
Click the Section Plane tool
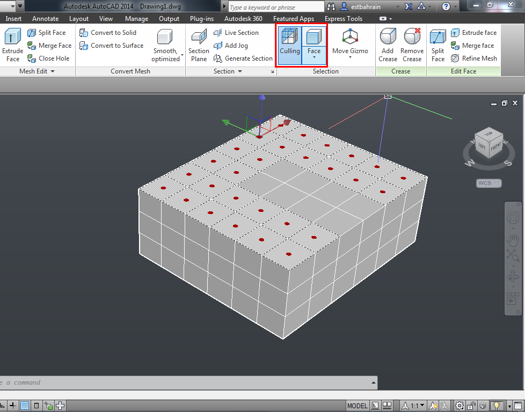click(199, 44)
